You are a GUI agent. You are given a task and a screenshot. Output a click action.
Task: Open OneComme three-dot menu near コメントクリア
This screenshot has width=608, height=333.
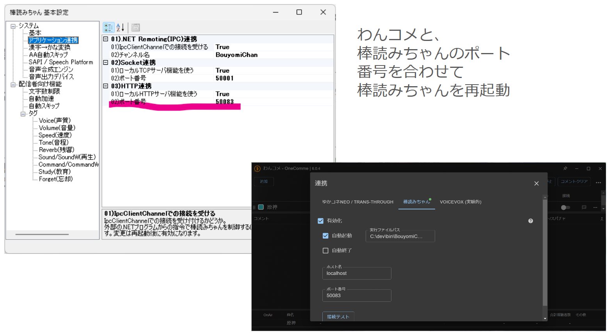tap(598, 182)
